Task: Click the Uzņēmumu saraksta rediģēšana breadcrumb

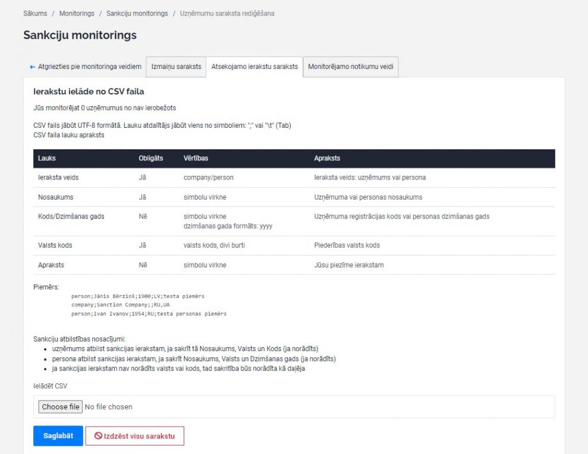Action: click(227, 14)
